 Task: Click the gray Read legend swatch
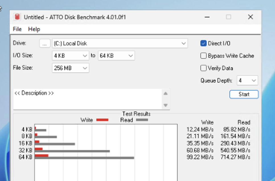point(142,120)
